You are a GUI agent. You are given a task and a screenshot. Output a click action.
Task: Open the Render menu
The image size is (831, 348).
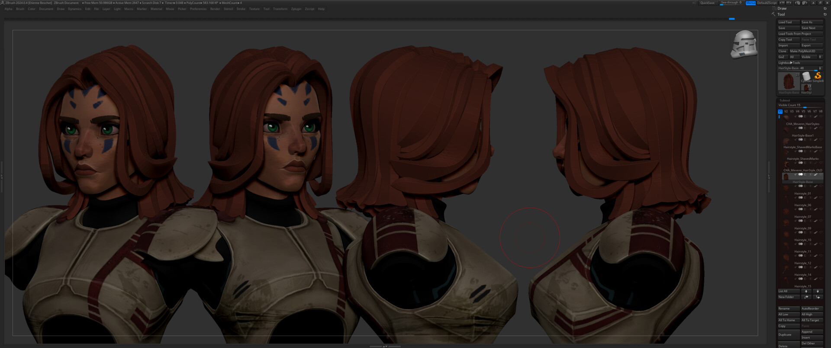click(215, 9)
